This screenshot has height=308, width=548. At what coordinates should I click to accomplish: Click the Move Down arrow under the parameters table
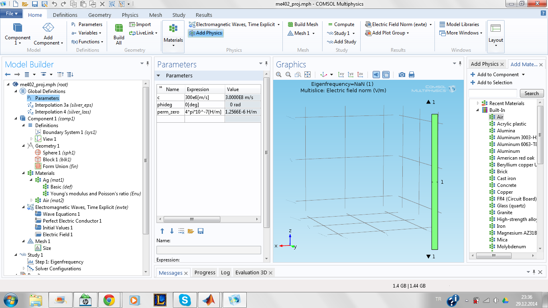[x=172, y=231]
